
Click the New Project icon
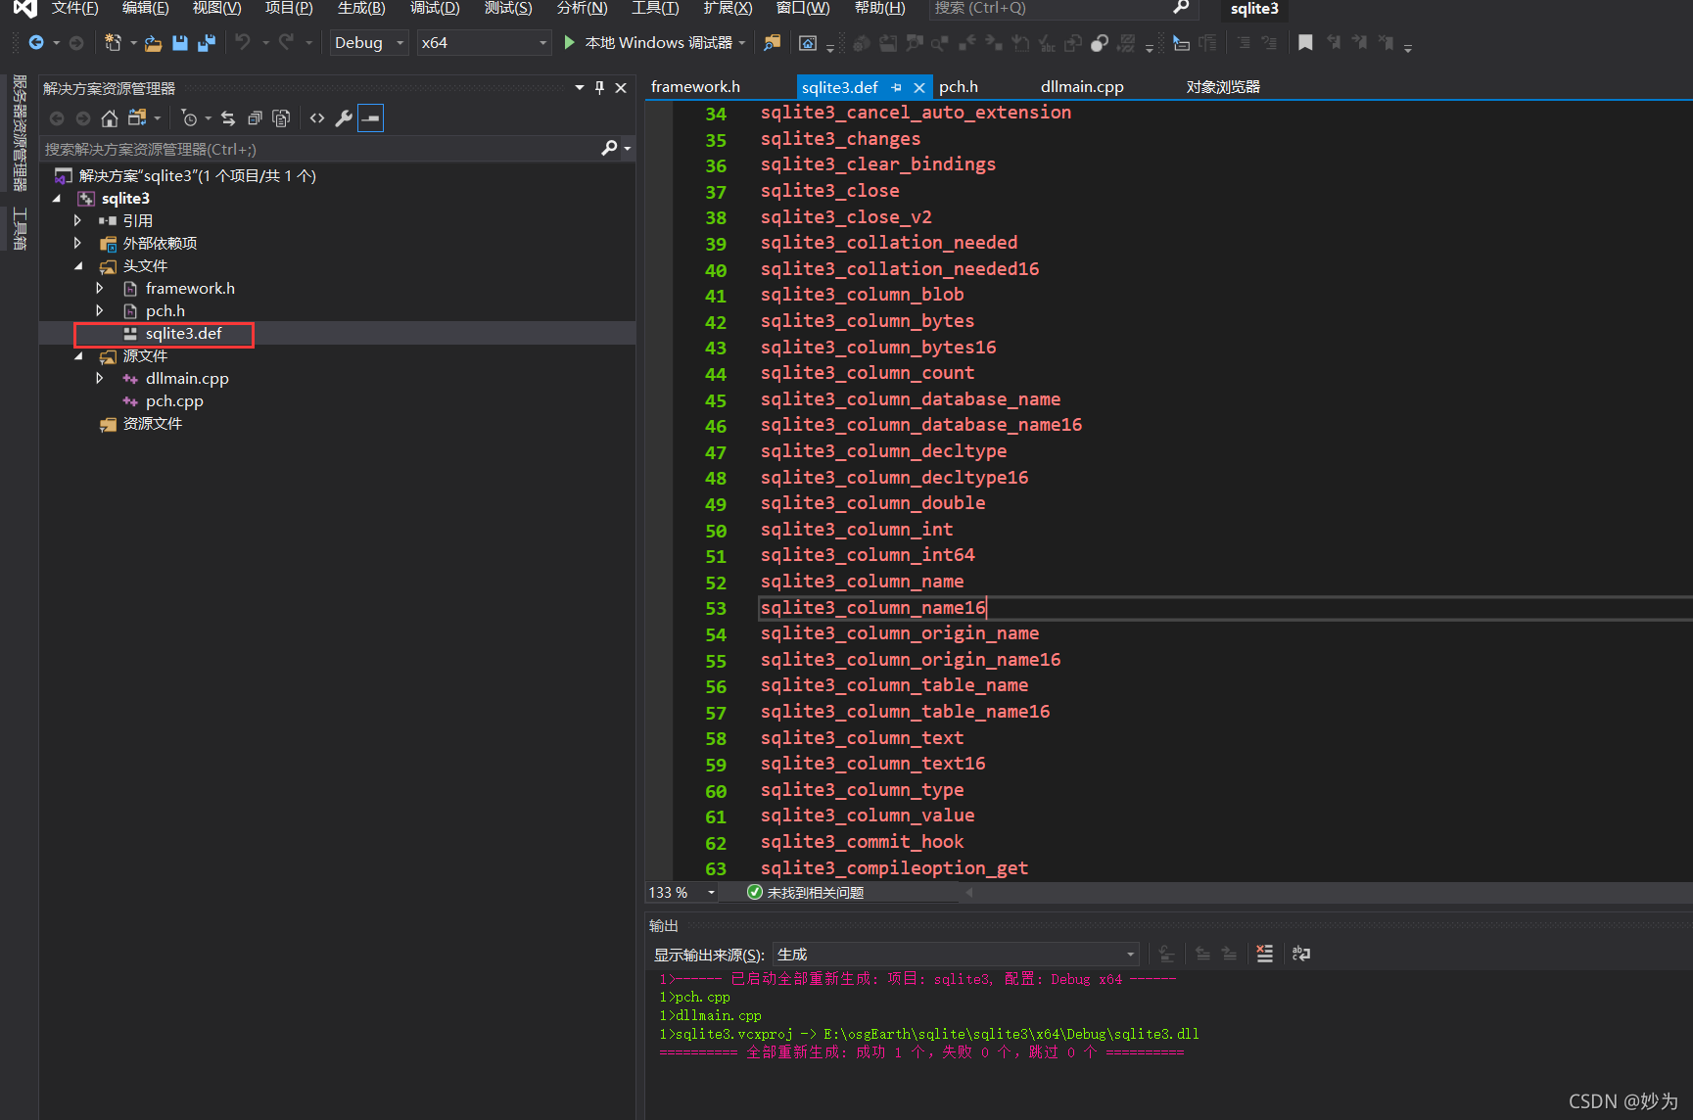click(114, 43)
